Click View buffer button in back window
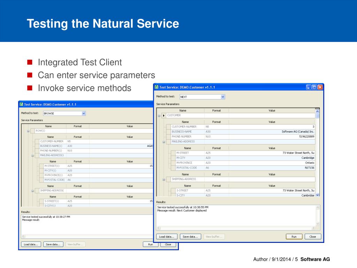Image resolution: width=357 pixels, height=268 pixels. click(x=75, y=244)
